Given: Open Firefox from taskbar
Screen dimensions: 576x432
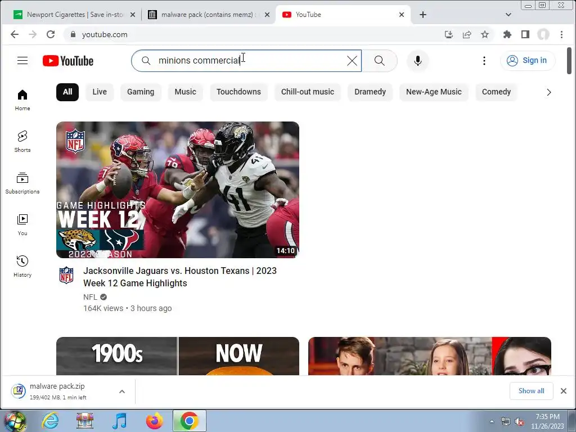Looking at the screenshot, I should [154, 421].
